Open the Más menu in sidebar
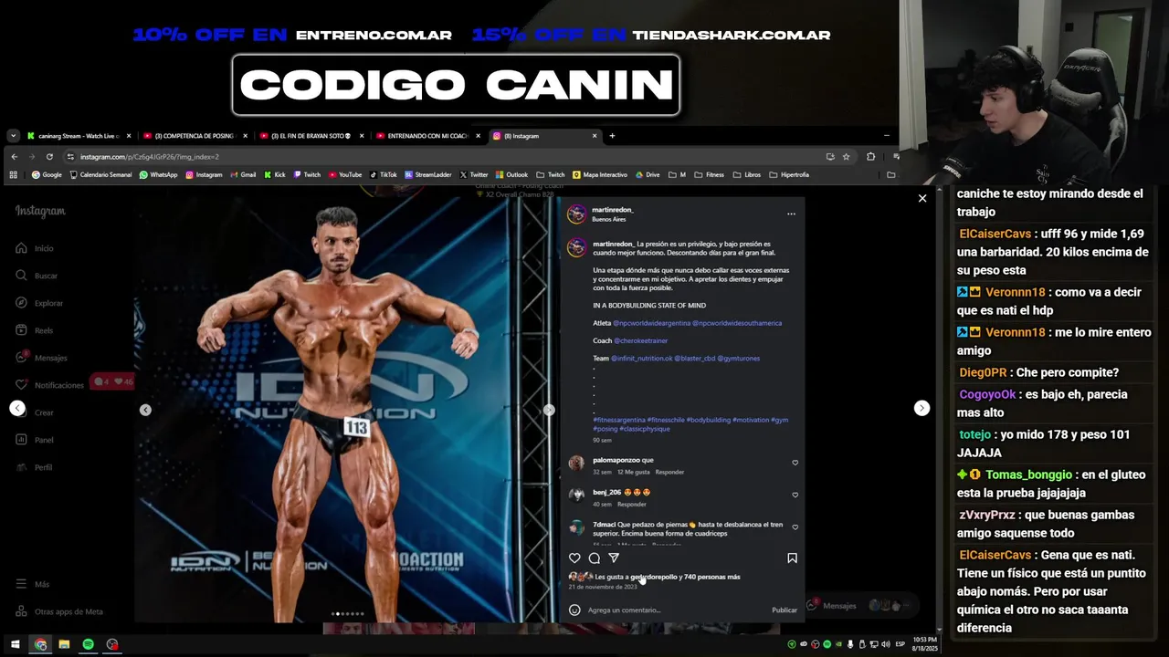This screenshot has width=1169, height=657. (x=32, y=584)
